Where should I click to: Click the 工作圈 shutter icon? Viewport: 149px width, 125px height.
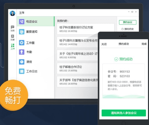[x=22, y=43]
